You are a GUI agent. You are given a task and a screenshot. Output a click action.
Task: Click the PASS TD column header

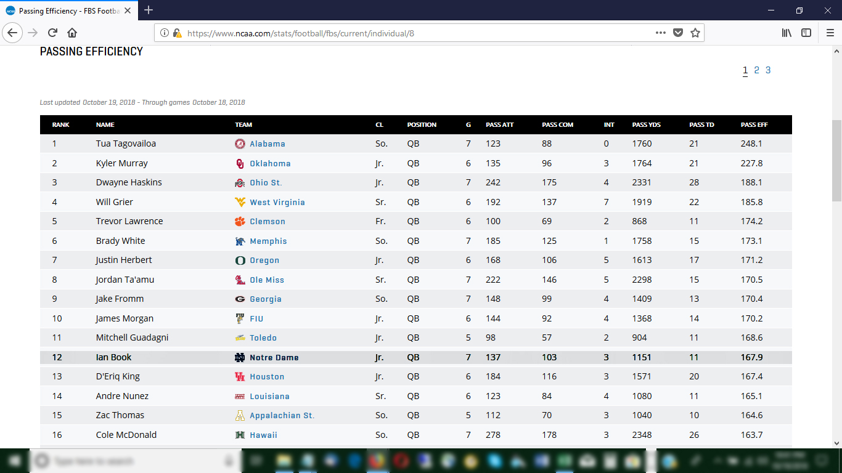[x=701, y=125]
